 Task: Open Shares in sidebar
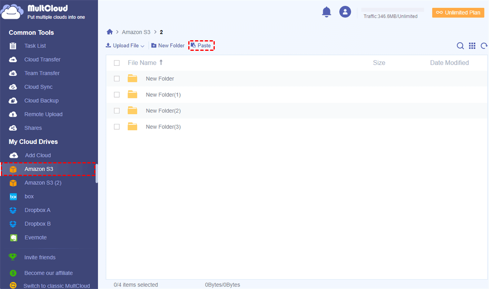[33, 128]
